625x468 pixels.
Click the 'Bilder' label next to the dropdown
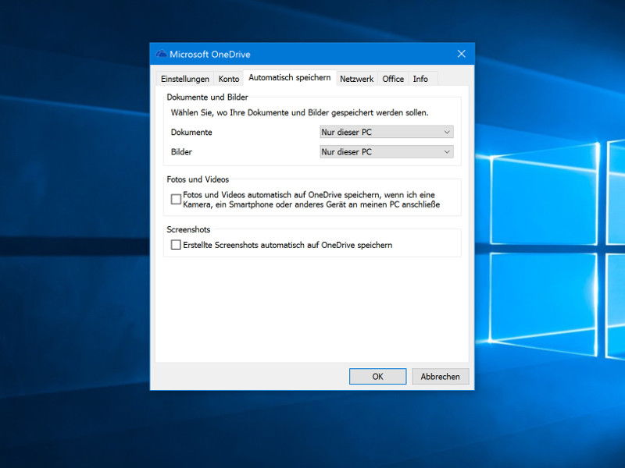point(181,151)
